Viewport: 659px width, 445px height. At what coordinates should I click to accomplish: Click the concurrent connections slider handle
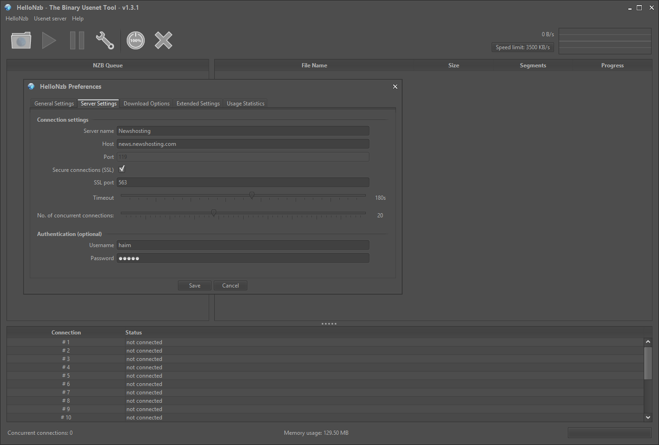214,213
